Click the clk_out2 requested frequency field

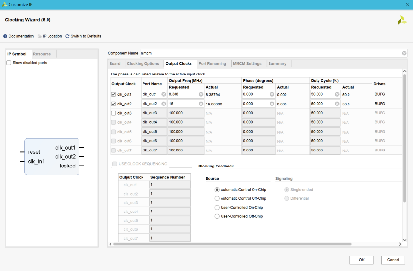coord(186,104)
